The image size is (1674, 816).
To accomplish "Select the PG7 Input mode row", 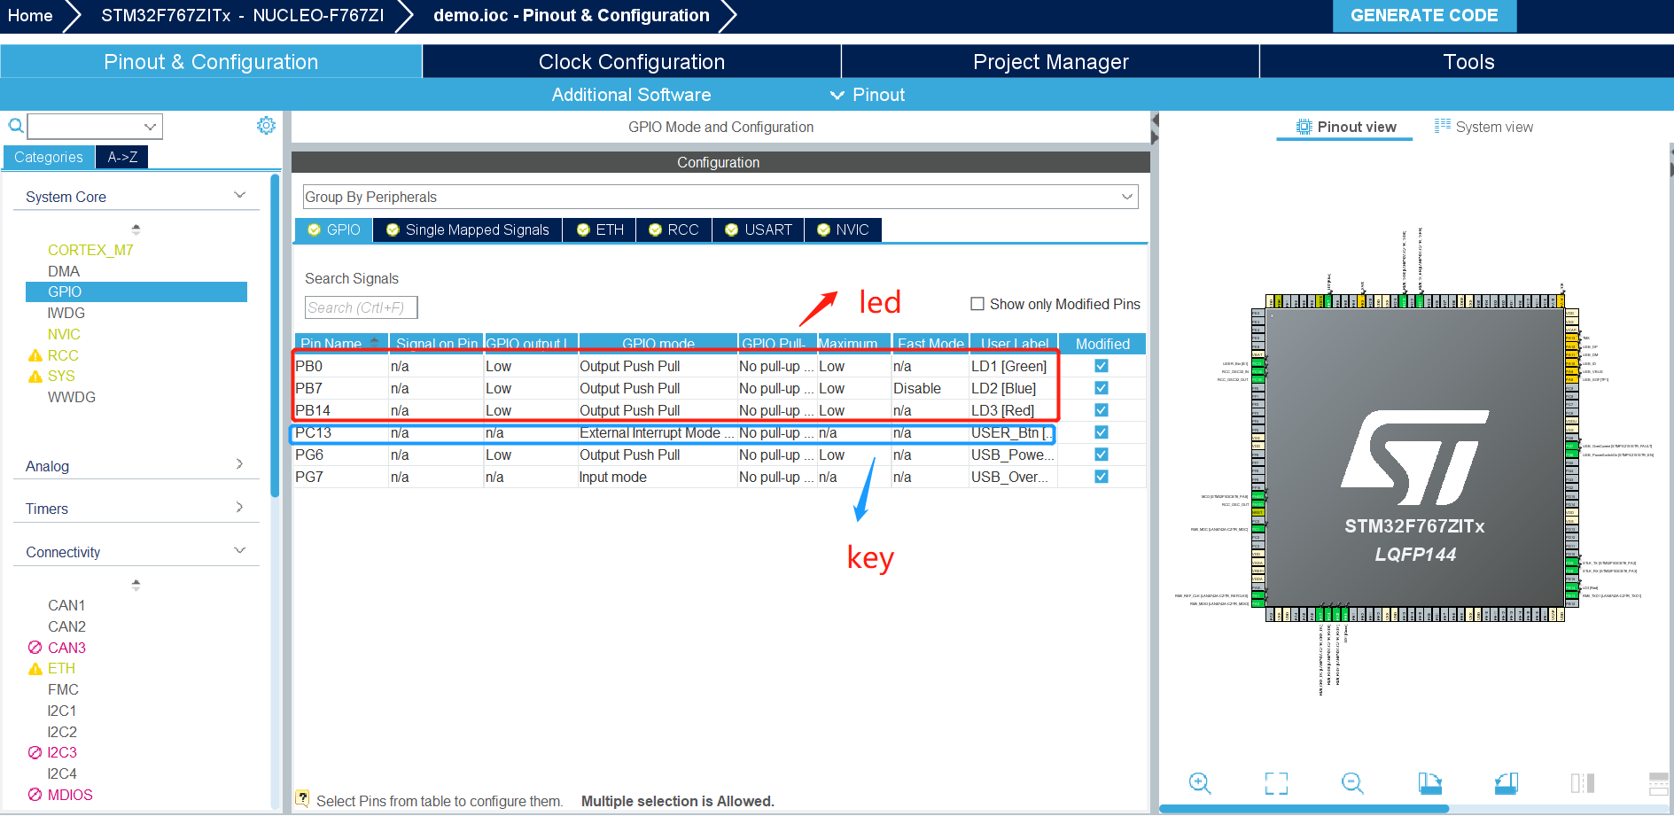I will click(720, 477).
